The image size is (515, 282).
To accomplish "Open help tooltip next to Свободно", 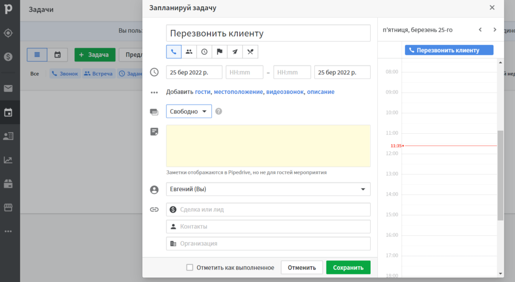I will pos(218,111).
